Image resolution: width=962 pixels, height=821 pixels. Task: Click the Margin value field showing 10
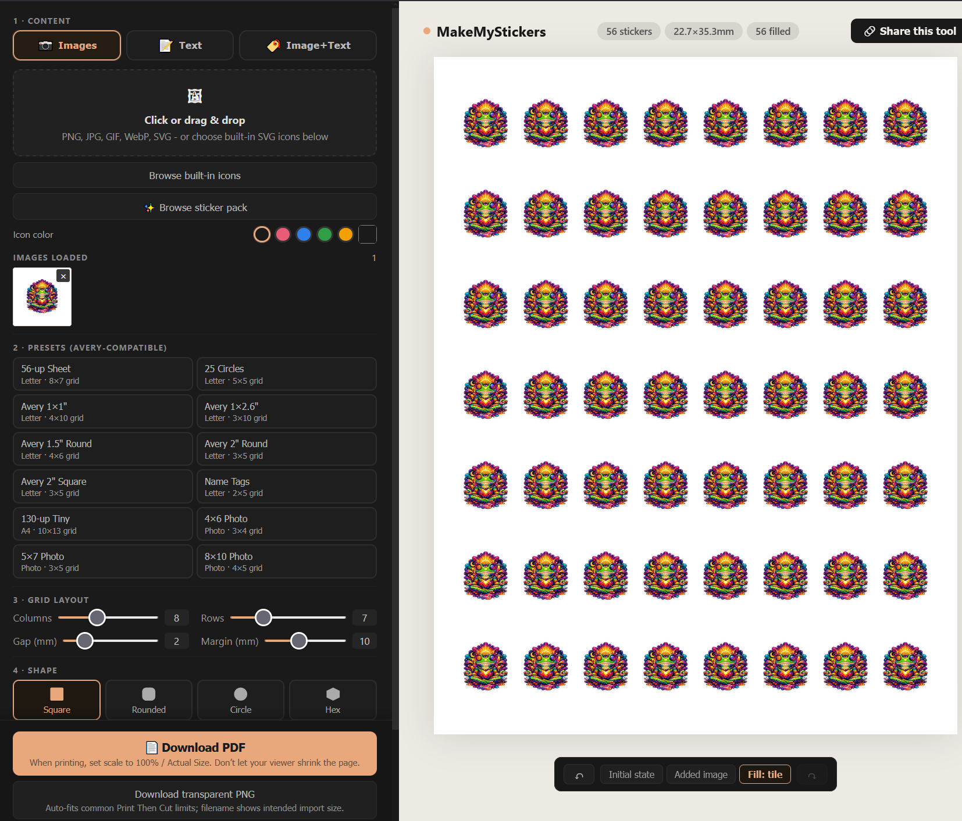pos(365,641)
